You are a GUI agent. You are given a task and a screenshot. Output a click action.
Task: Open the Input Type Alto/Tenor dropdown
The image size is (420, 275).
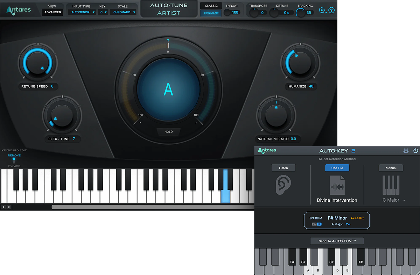pos(81,12)
